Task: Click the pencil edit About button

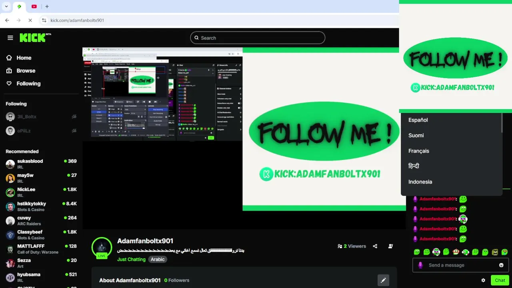Action: tap(383, 280)
